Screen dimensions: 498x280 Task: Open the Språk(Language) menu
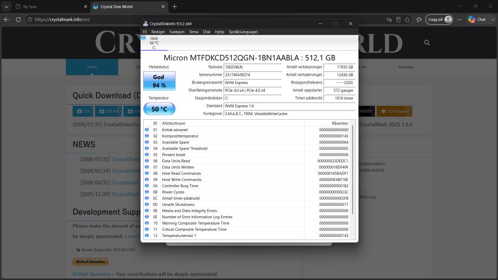[243, 32]
